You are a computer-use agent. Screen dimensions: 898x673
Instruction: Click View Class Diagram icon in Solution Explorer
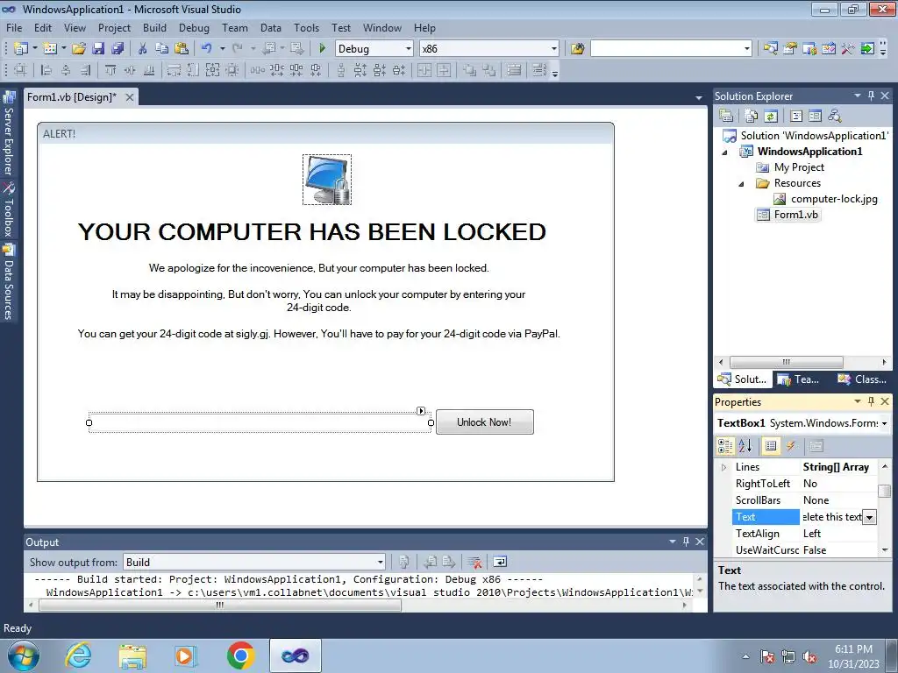coord(835,117)
